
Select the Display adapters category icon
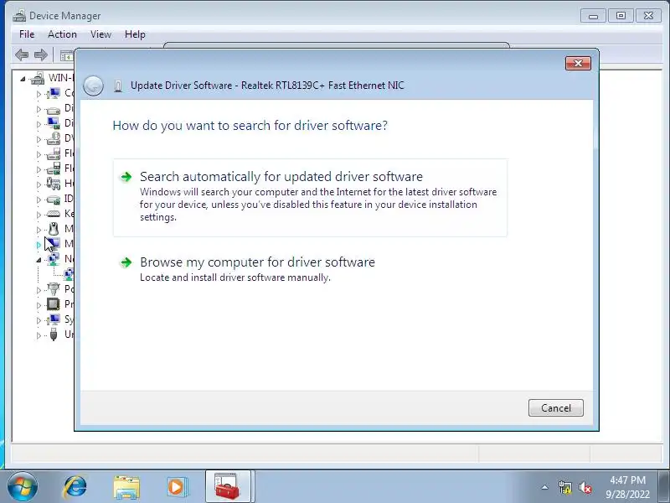point(54,123)
